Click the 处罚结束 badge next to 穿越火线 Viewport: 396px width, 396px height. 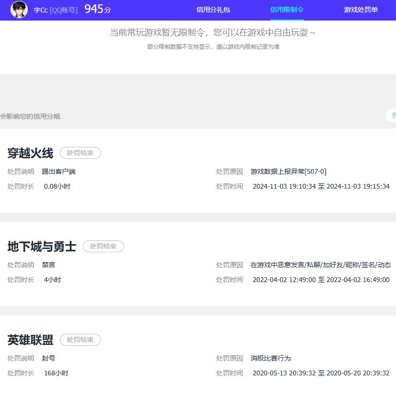(x=80, y=153)
